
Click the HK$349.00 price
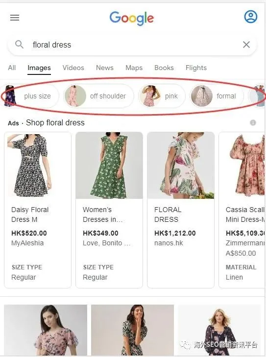[100, 233]
